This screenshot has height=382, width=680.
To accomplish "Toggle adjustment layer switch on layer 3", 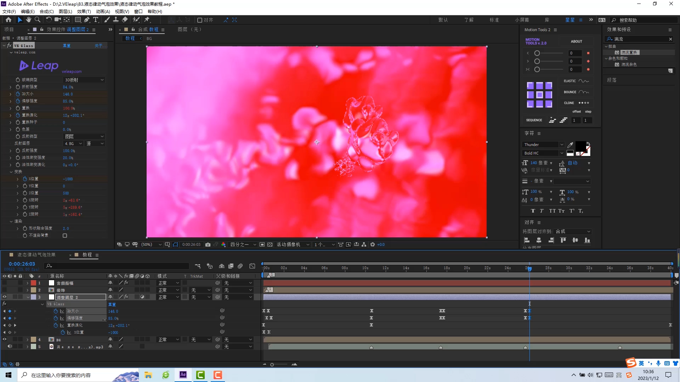I will [x=142, y=297].
